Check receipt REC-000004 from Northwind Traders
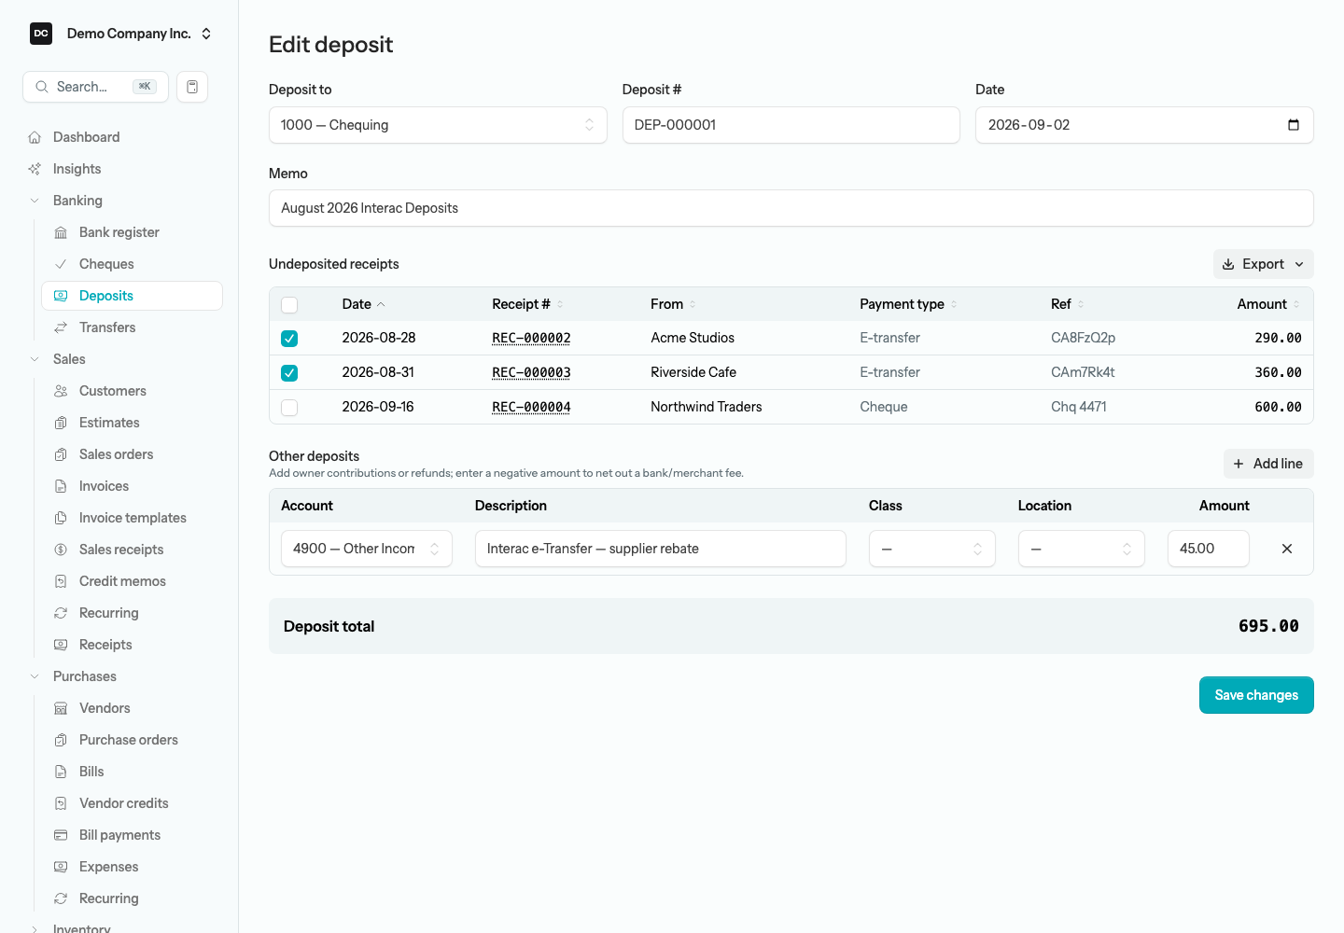 [x=289, y=408]
